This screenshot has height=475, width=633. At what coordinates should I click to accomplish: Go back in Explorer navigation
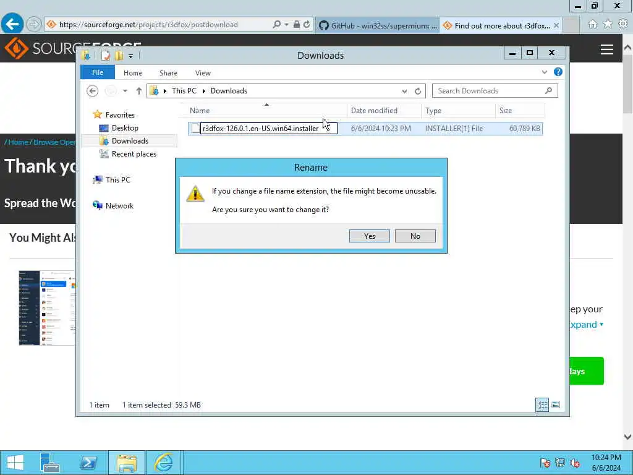pos(93,91)
